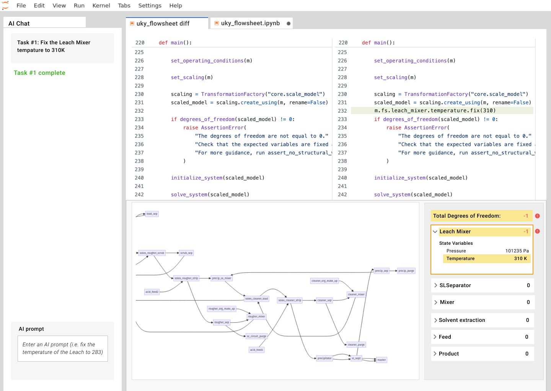Collapse the Leach Mixer section
Viewport: 551px width, 391px height.
pos(435,232)
